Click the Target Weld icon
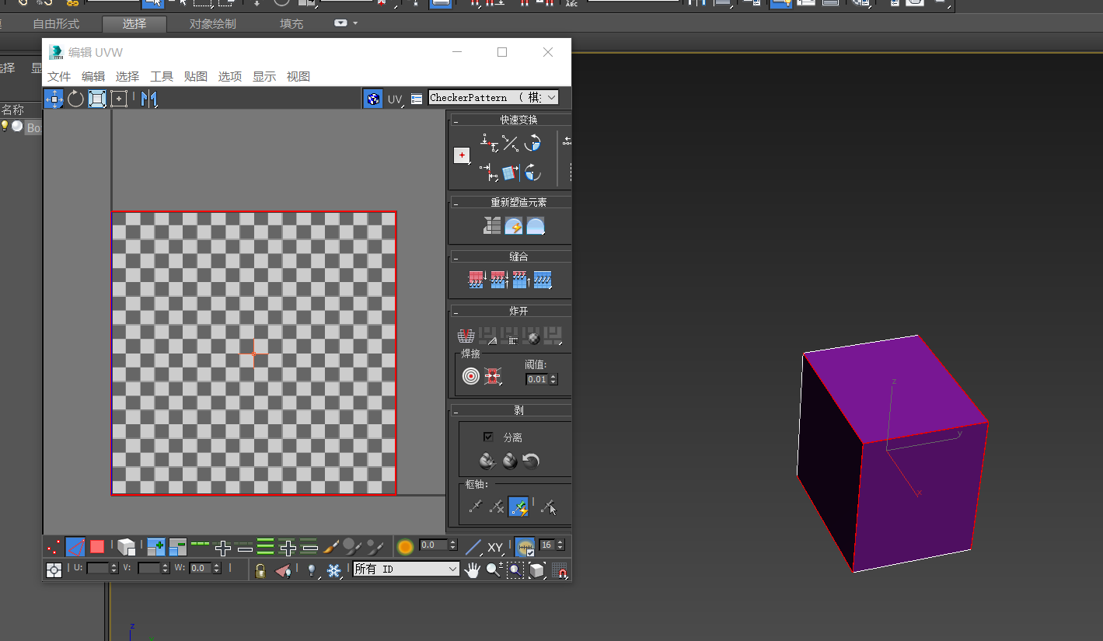Viewport: 1103px width, 641px height. click(x=470, y=376)
